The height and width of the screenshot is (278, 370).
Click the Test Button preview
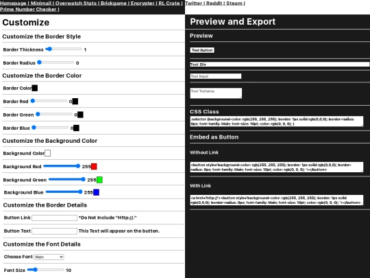click(202, 50)
